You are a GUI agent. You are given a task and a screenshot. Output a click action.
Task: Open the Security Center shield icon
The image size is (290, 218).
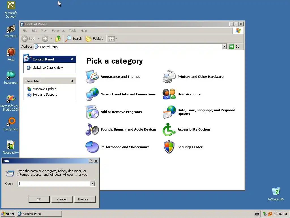pyautogui.click(x=169, y=147)
